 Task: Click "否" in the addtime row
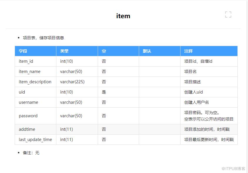tap(104, 129)
